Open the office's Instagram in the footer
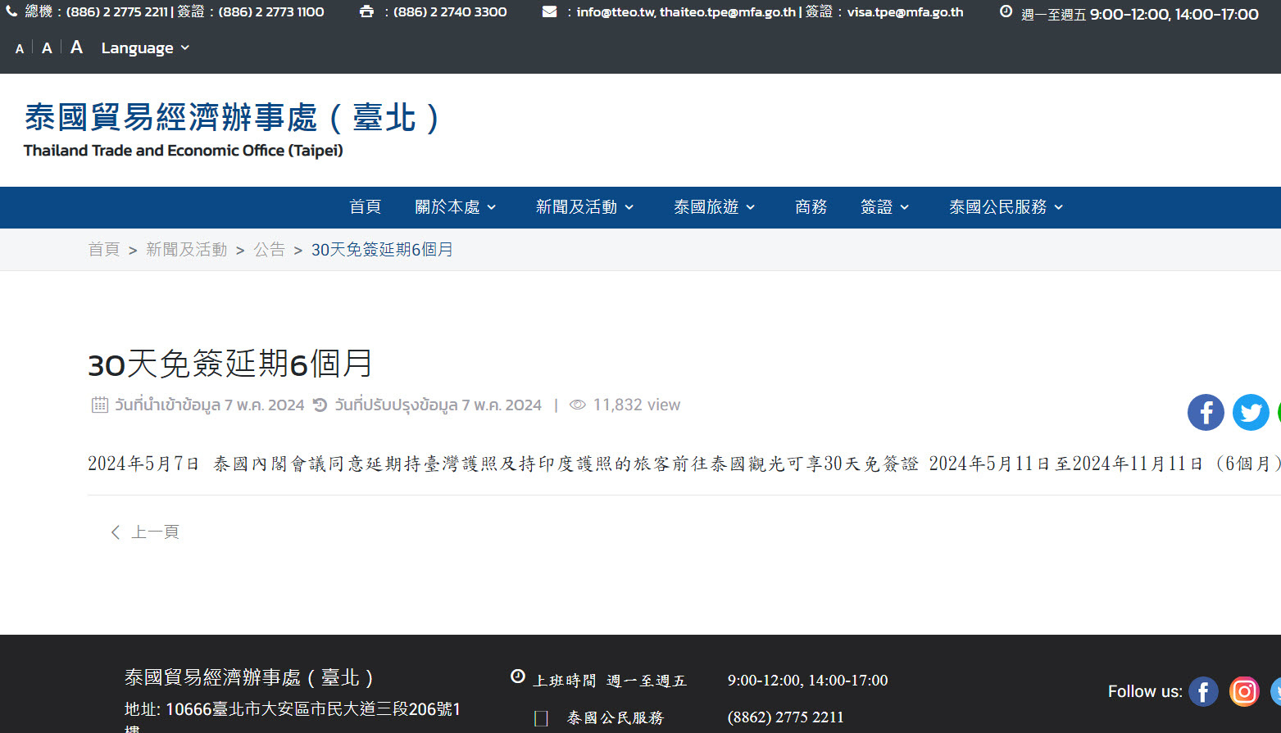 coord(1244,691)
